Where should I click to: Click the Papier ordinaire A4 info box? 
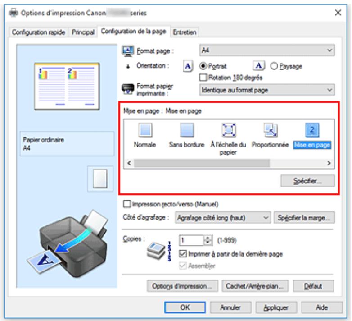(67, 144)
